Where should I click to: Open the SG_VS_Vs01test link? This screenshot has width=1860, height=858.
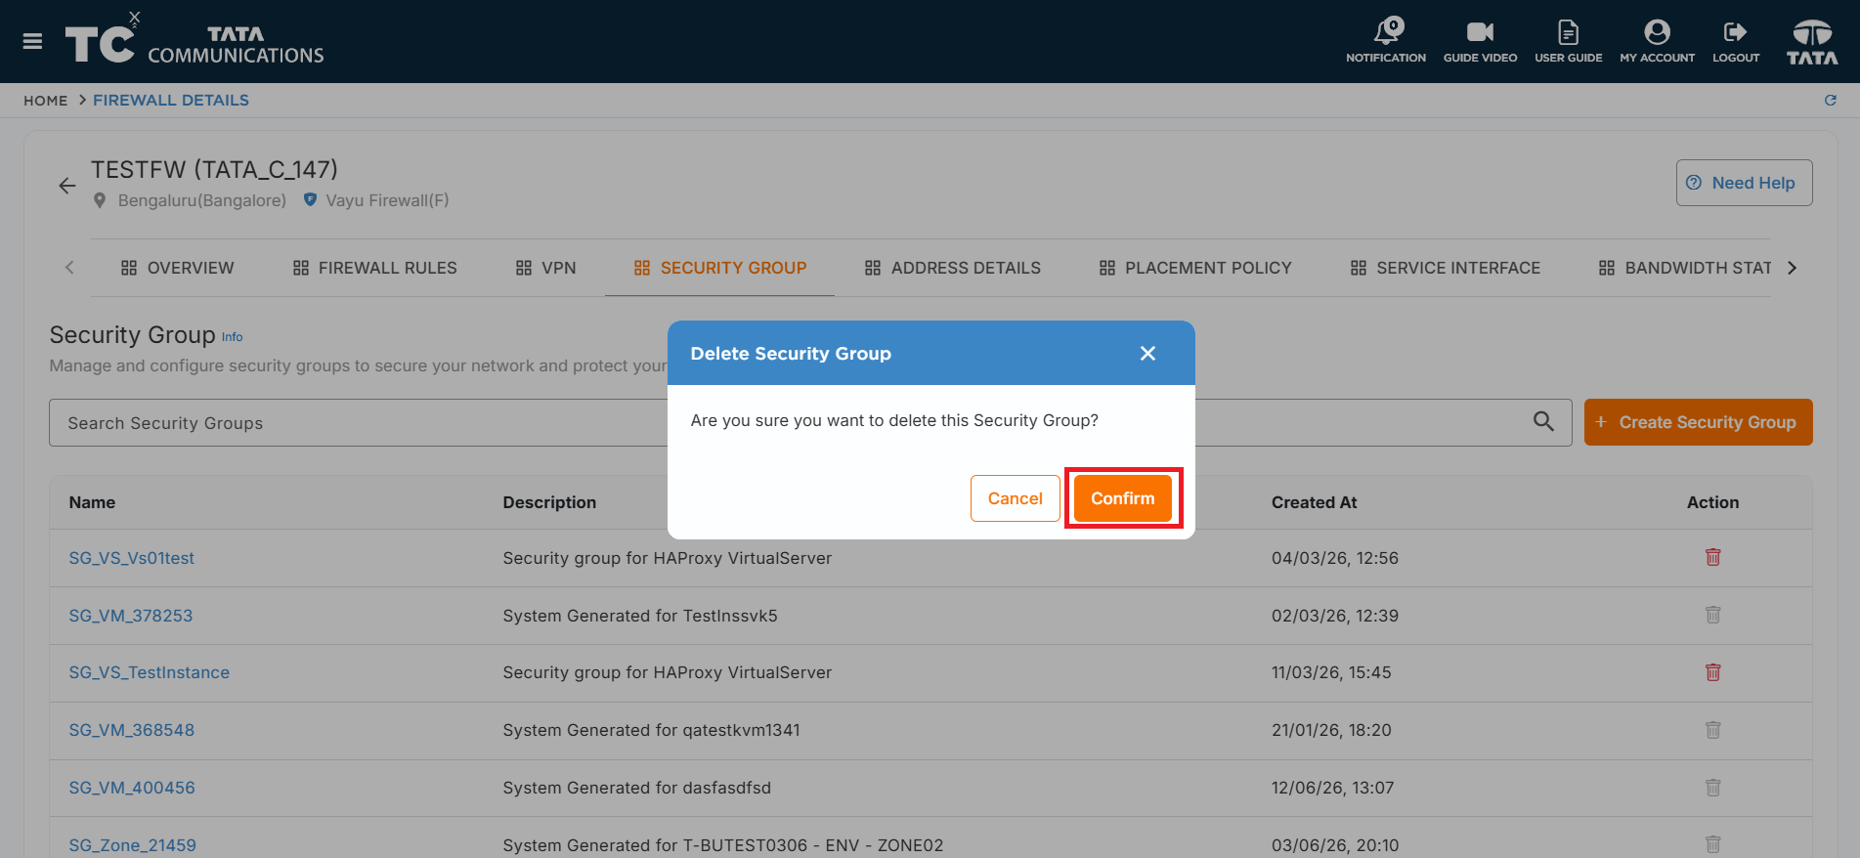click(x=131, y=558)
